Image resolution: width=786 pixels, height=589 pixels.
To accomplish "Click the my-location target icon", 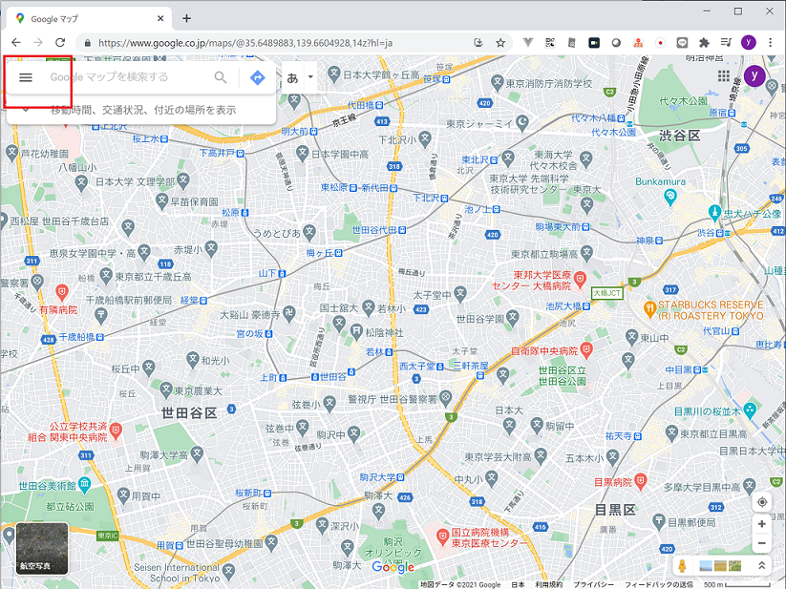I will tap(761, 501).
